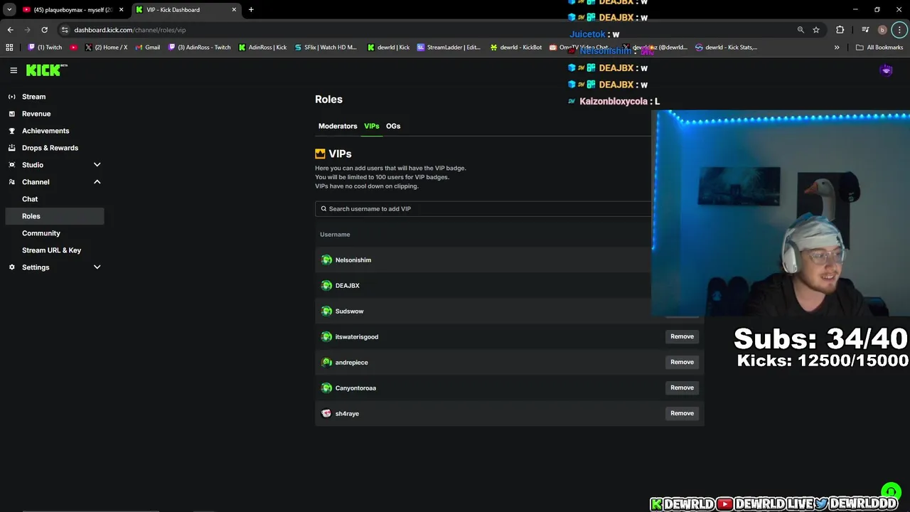Open the hamburger menu beside Kick logo
910x512 pixels.
(14, 70)
